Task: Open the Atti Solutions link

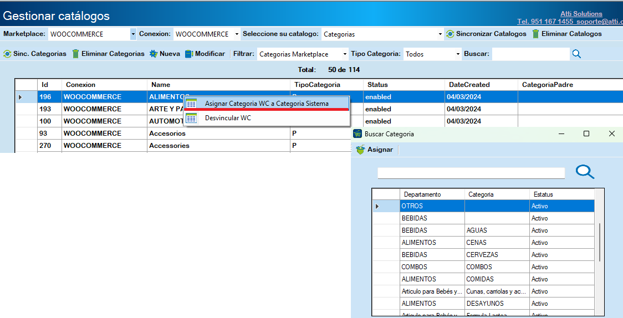Action: [x=581, y=14]
